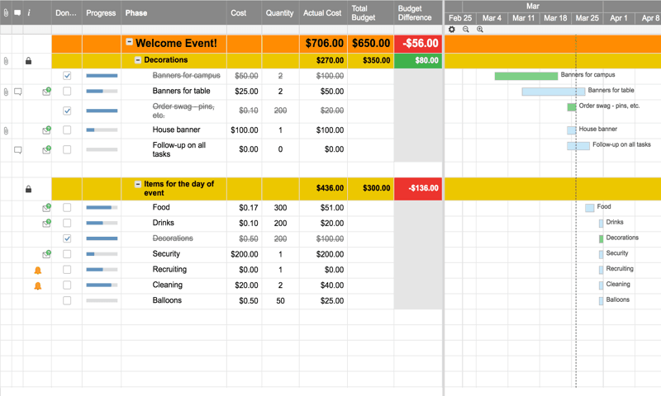Zoom out the Gantt timeline

pos(466,30)
